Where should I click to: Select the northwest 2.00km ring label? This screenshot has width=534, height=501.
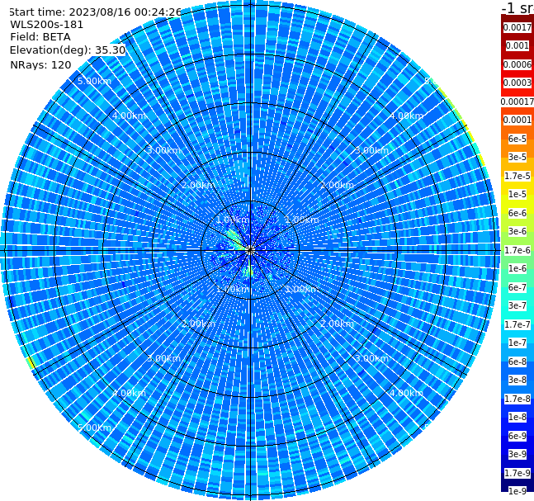(x=199, y=185)
